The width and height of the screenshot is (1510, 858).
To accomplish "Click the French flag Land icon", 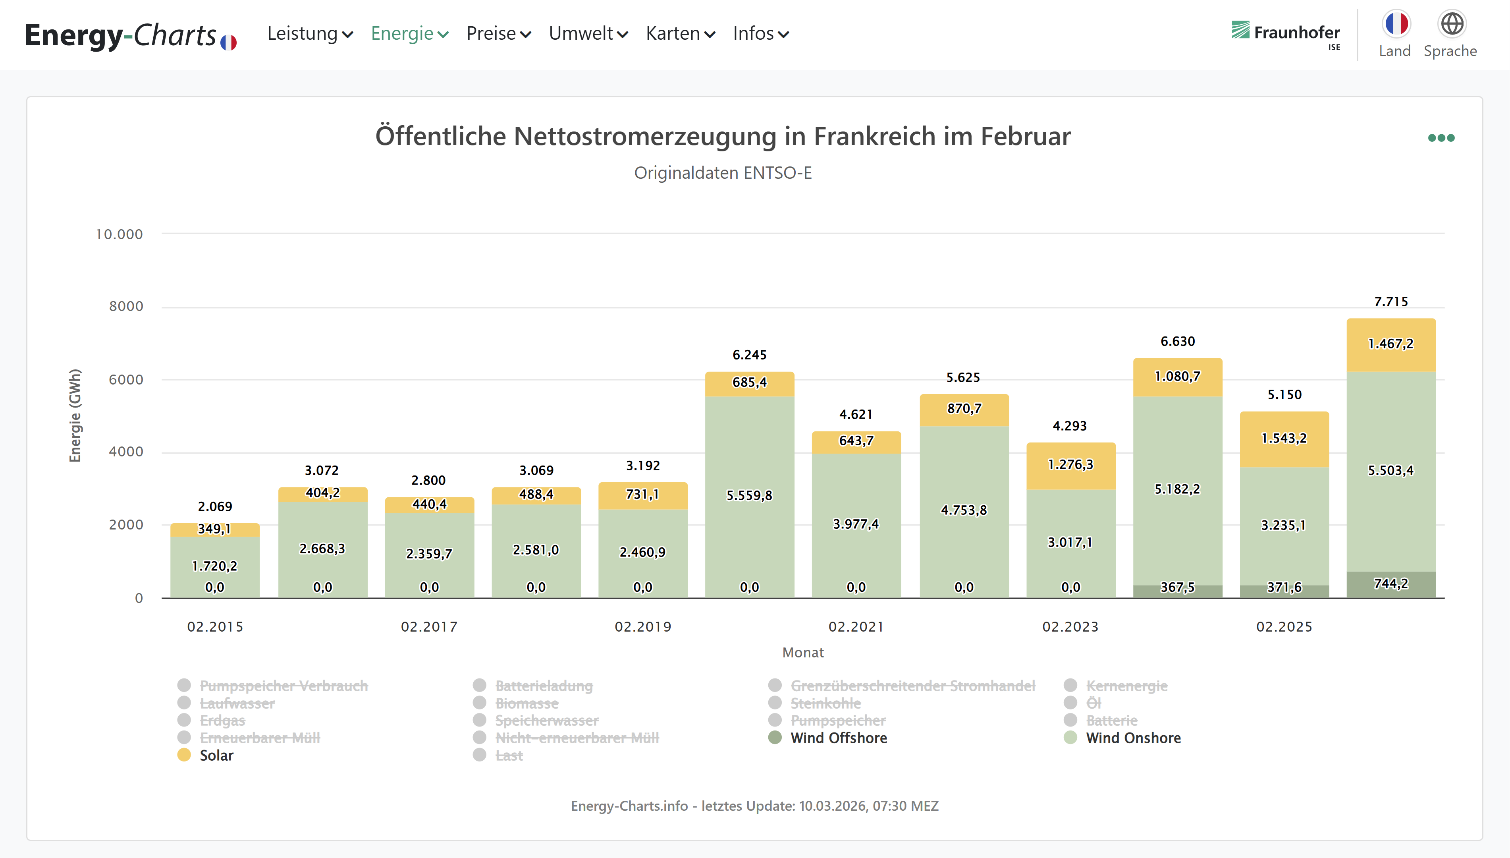I will (1396, 24).
